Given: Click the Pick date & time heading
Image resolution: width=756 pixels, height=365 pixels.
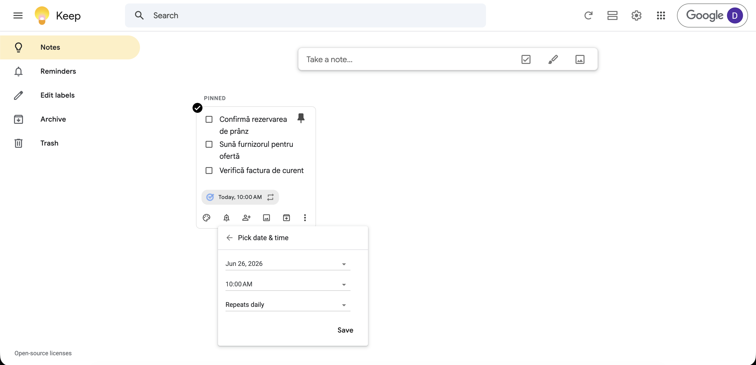Looking at the screenshot, I should 263,238.
